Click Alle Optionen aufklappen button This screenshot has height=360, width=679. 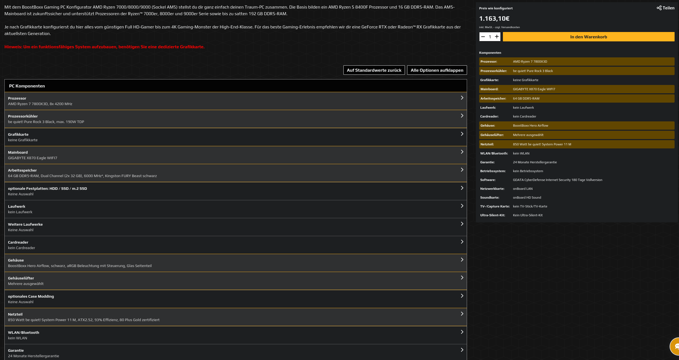click(x=437, y=70)
